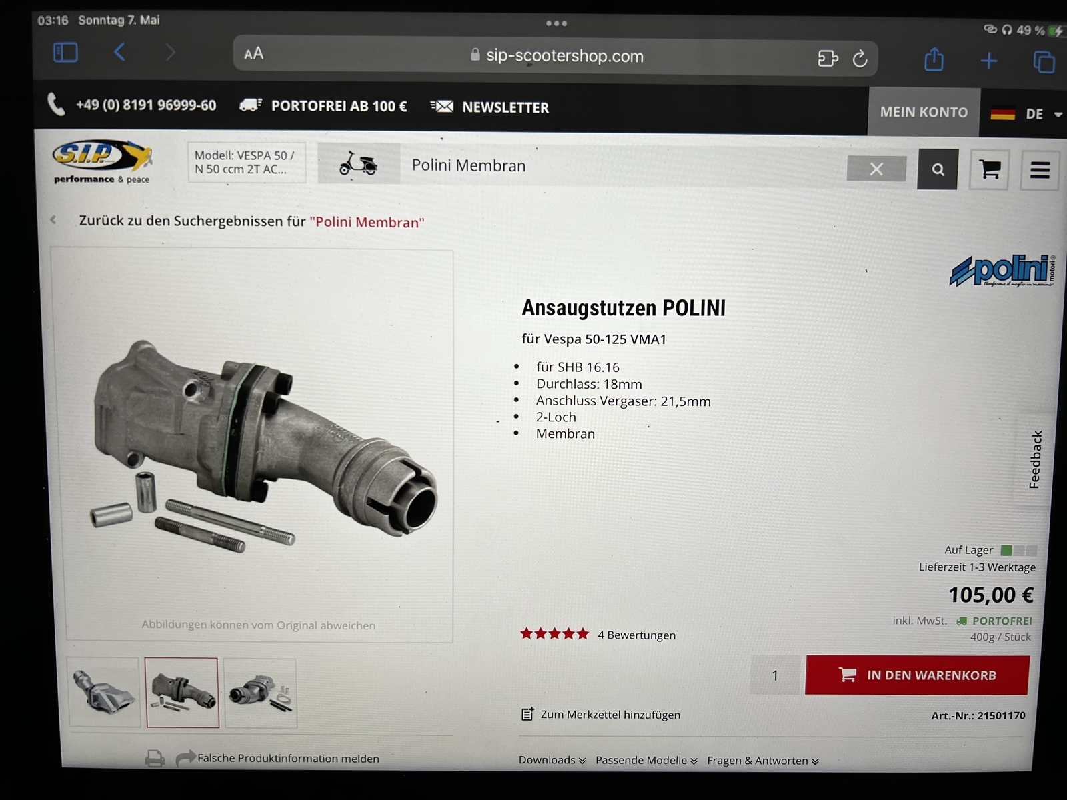Expand Passende Modelle section
This screenshot has width=1067, height=800.
coord(646,760)
